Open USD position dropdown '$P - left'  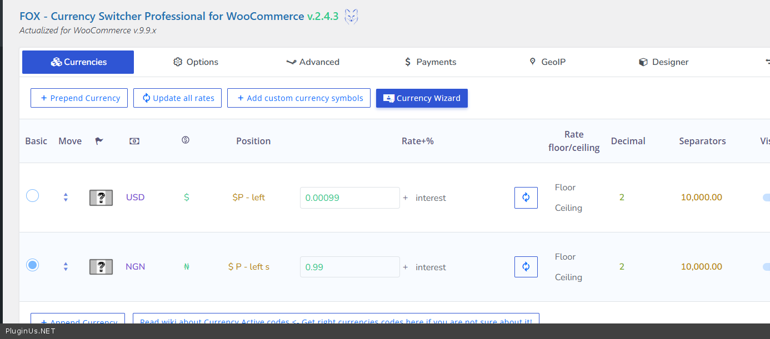click(x=248, y=198)
